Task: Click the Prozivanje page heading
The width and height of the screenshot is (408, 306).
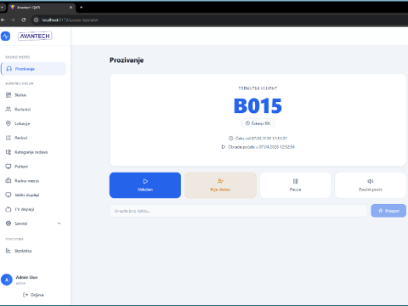Action: [x=127, y=60]
